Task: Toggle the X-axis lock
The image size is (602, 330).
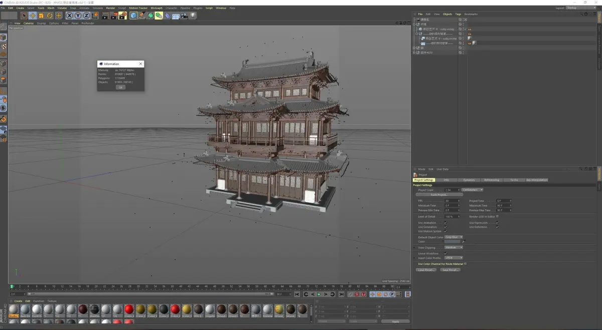Action: 70,16
